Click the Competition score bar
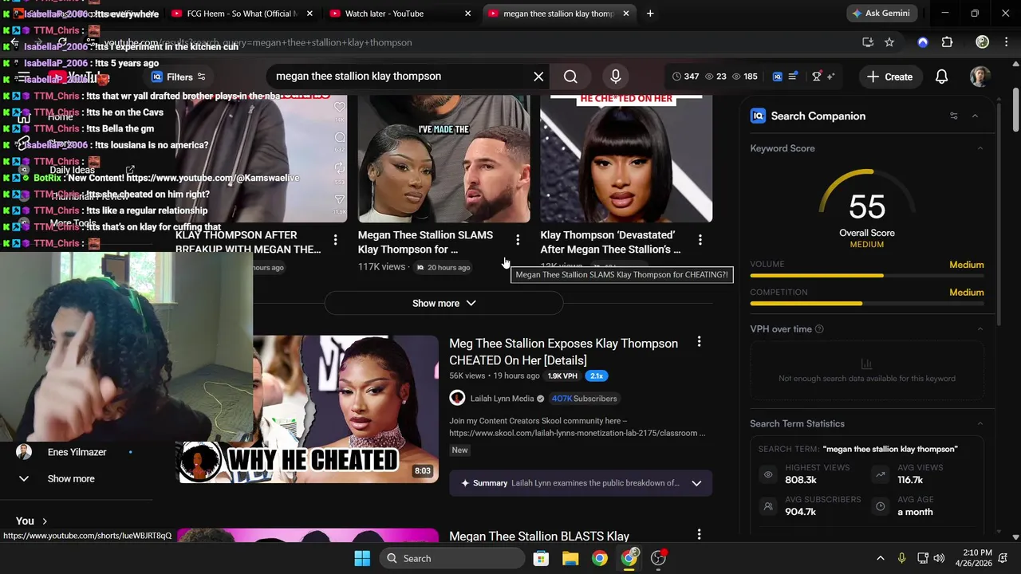Screen dimensions: 1021x574 click(867, 304)
